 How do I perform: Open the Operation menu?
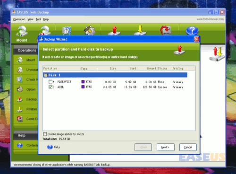point(19,19)
